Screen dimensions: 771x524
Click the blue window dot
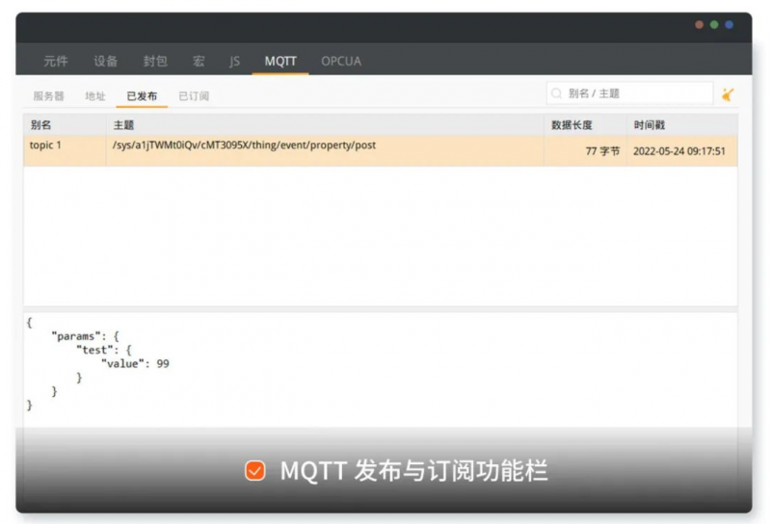pos(730,25)
